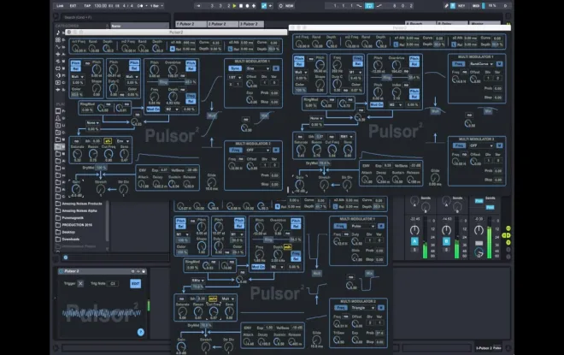This screenshot has width=564, height=355.
Task: Click the Master volume knob in mixer
Action: click(479, 230)
